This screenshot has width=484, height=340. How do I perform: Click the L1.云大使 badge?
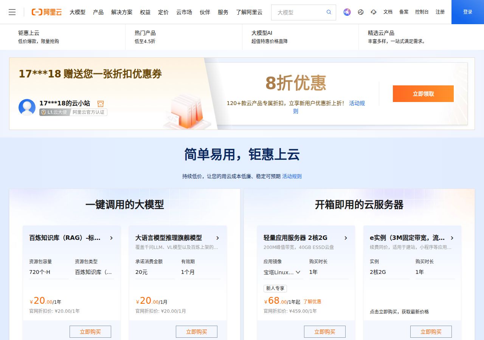(x=55, y=112)
